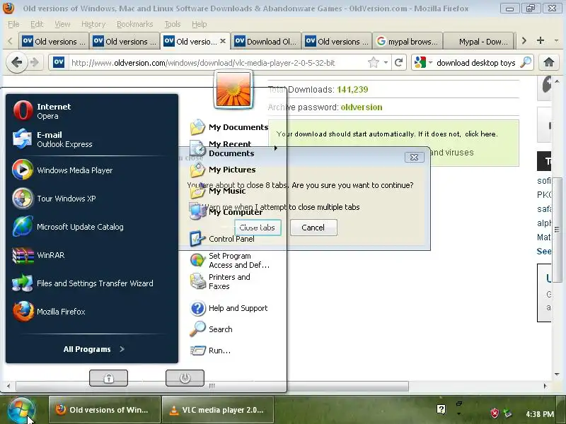The height and width of the screenshot is (424, 566).
Task: Open Files and Settings Transfer Wizard
Action: [92, 283]
